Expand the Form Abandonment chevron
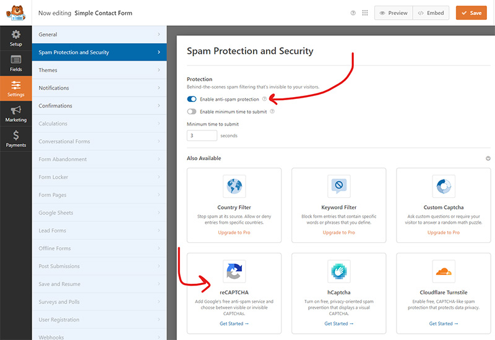 (x=159, y=159)
